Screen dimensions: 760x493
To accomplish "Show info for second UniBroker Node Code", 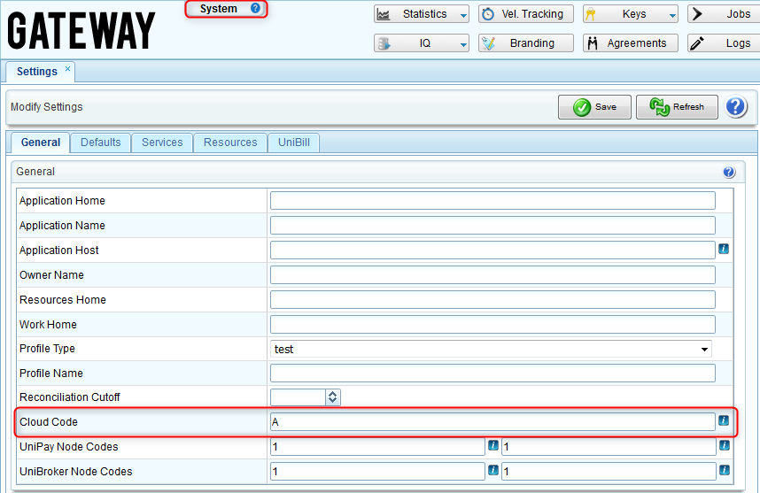I will 725,470.
